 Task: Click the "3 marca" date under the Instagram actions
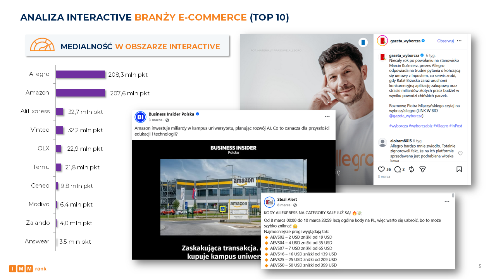tap(384, 177)
